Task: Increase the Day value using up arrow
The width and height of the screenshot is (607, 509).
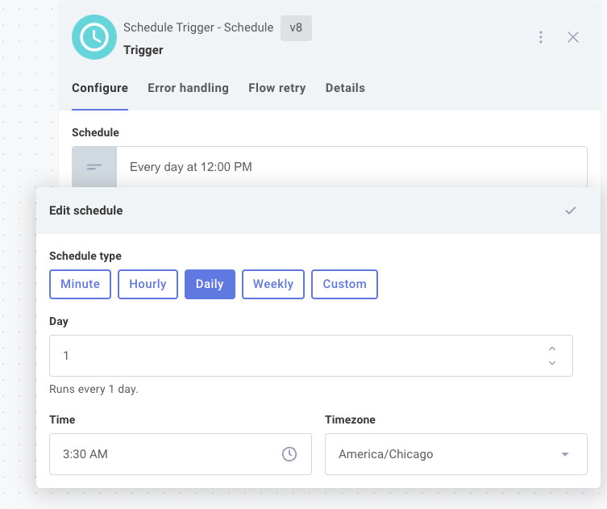Action: click(x=552, y=348)
